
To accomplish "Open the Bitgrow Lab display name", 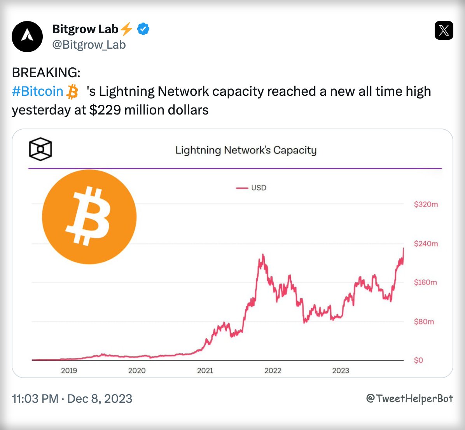I will 85,29.
